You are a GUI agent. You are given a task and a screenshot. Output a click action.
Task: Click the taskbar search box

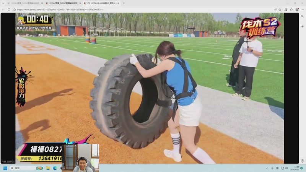click(27, 168)
